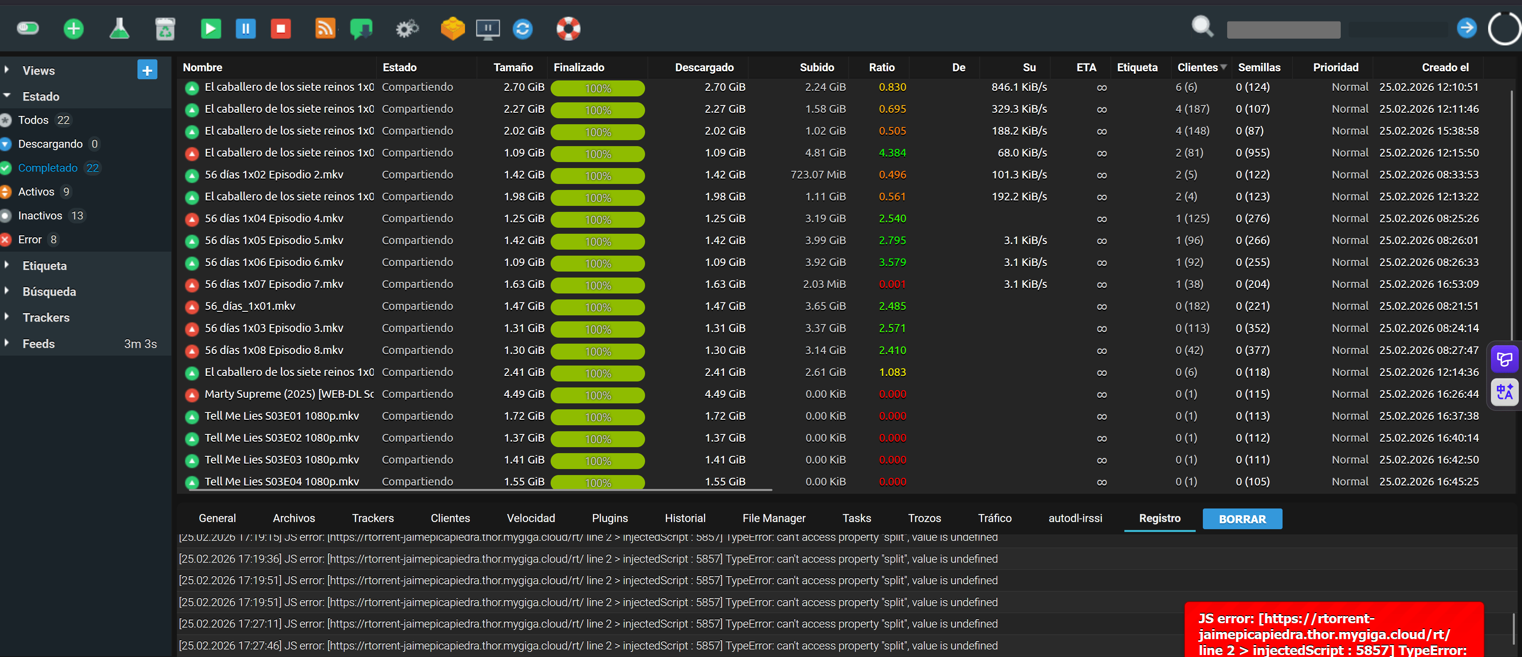Click the red Stop toolbar button
This screenshot has width=1522, height=657.
(x=280, y=28)
